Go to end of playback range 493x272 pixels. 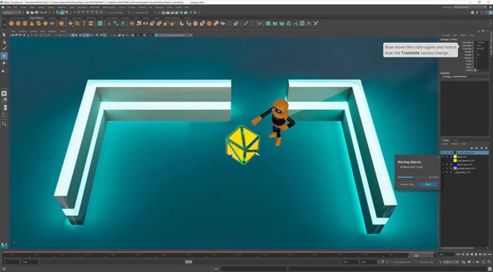click(x=489, y=254)
